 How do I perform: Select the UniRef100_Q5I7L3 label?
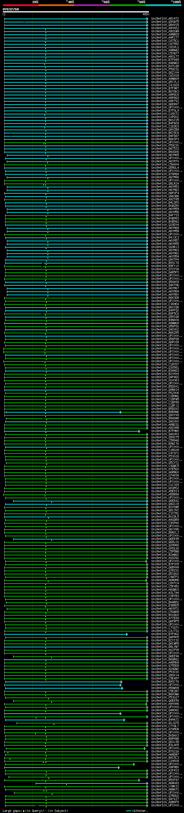[x=165, y=82]
